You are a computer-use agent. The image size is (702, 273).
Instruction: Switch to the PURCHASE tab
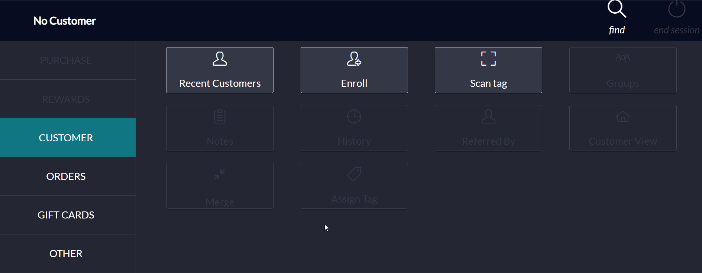[68, 60]
